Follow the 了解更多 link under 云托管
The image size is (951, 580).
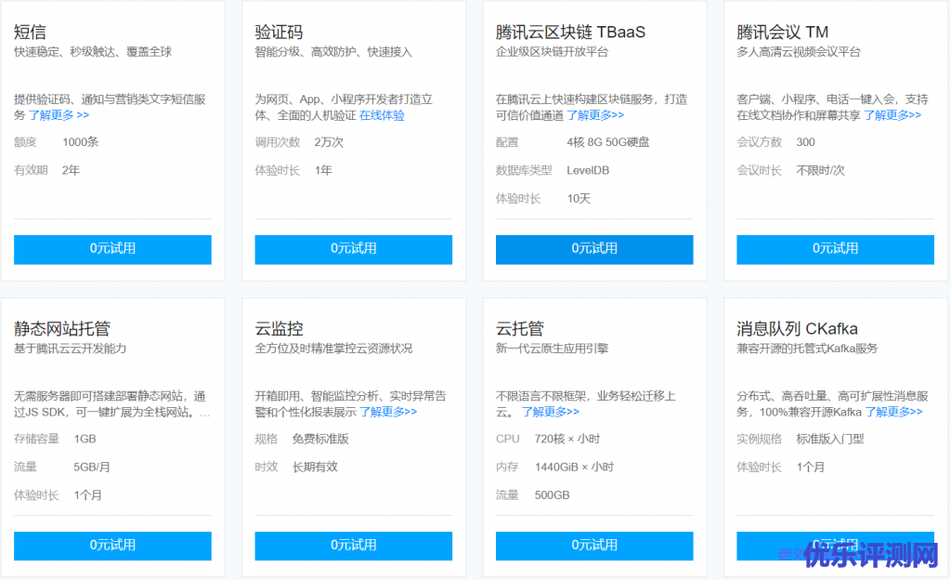pos(551,412)
